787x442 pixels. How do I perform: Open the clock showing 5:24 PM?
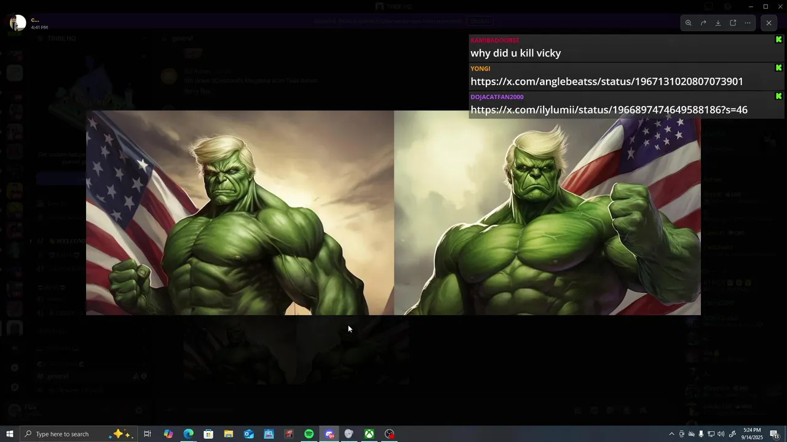(x=752, y=434)
